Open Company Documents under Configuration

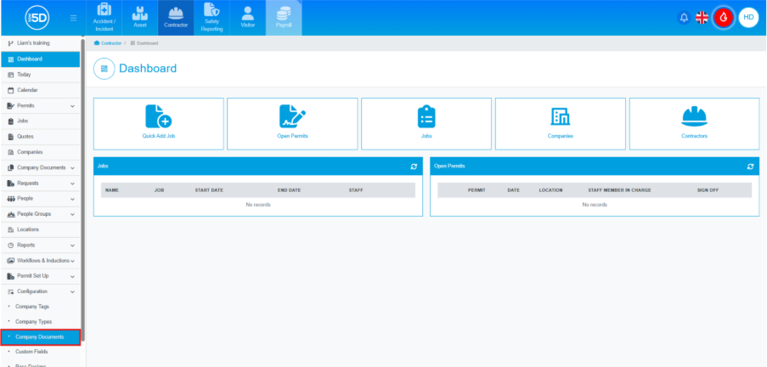(x=41, y=337)
